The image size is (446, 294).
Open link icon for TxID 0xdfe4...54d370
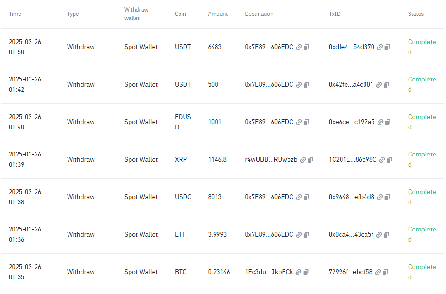380,47
